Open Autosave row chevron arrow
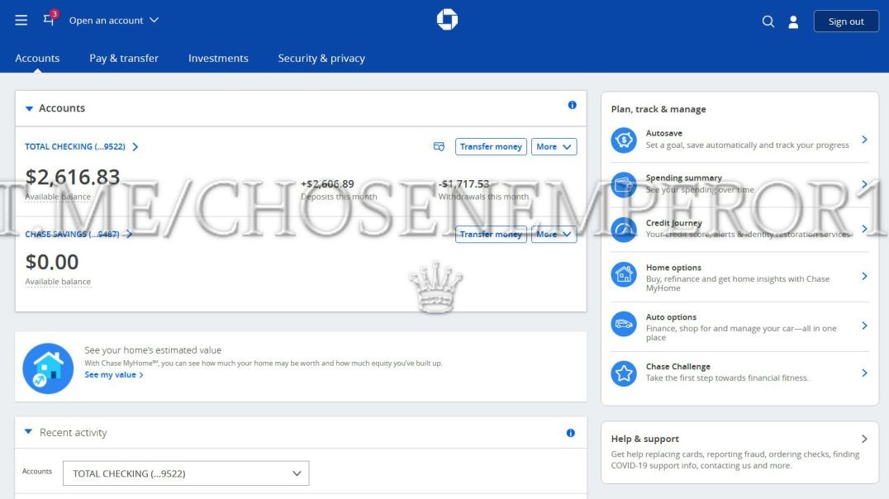Screen dimensions: 889x499 [x=864, y=140]
